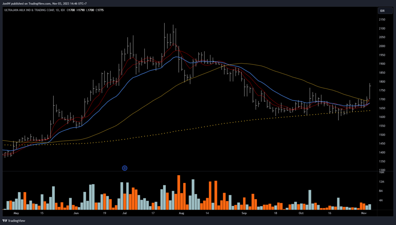Select the Aug label on time axis

182,213
